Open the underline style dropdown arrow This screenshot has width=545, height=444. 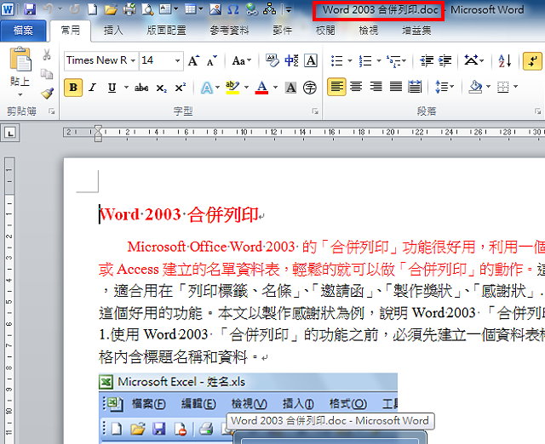[x=126, y=88]
